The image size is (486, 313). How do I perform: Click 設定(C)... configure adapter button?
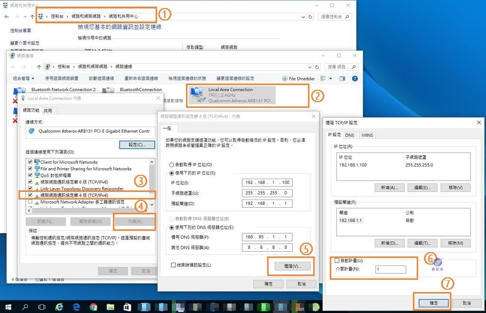click(x=137, y=145)
